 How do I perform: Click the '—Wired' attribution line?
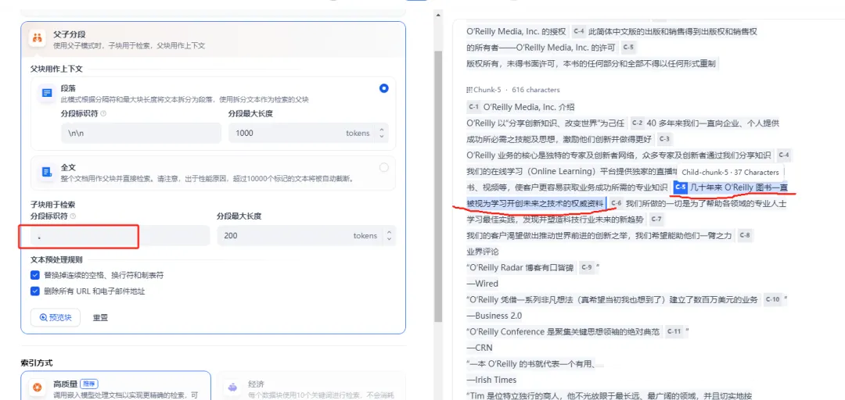tap(483, 284)
